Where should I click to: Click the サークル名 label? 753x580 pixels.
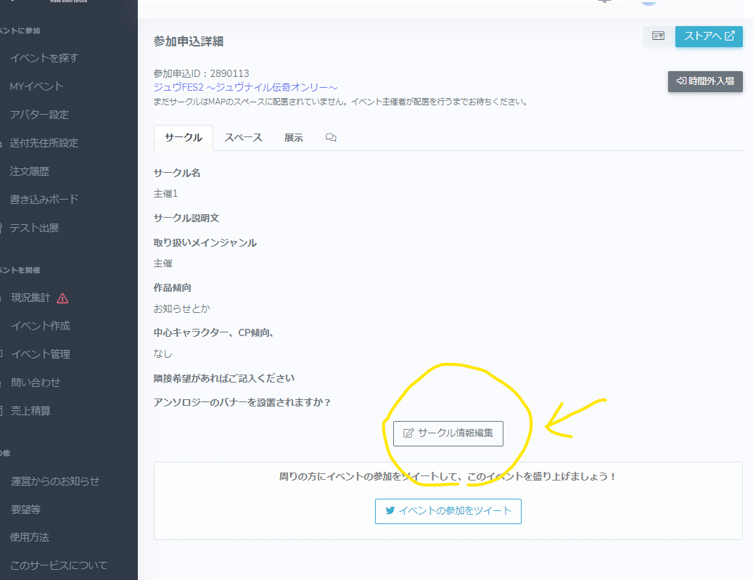(x=177, y=173)
